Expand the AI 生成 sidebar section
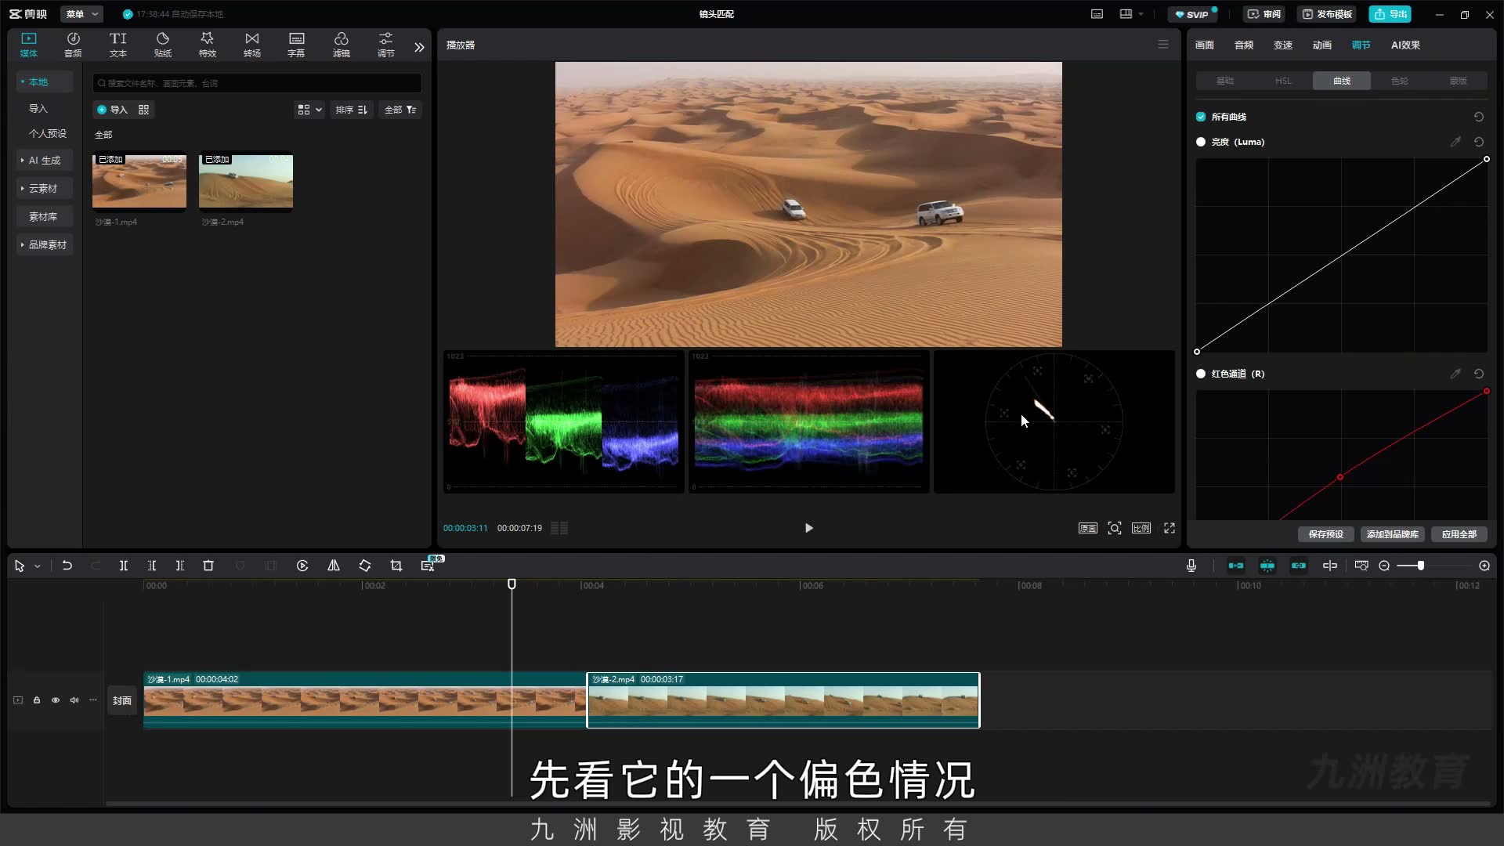The image size is (1504, 846). click(x=45, y=160)
